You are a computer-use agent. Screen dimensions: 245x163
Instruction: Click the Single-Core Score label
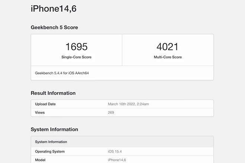point(76,57)
